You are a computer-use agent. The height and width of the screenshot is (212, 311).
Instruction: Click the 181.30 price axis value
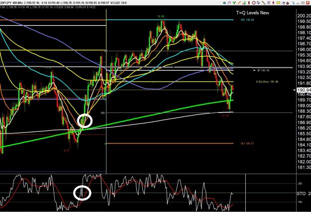pos(304,167)
